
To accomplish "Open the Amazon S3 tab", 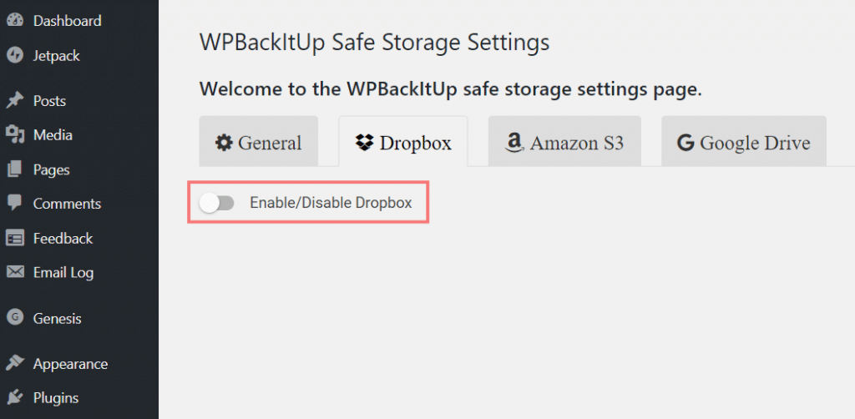I will [x=564, y=141].
